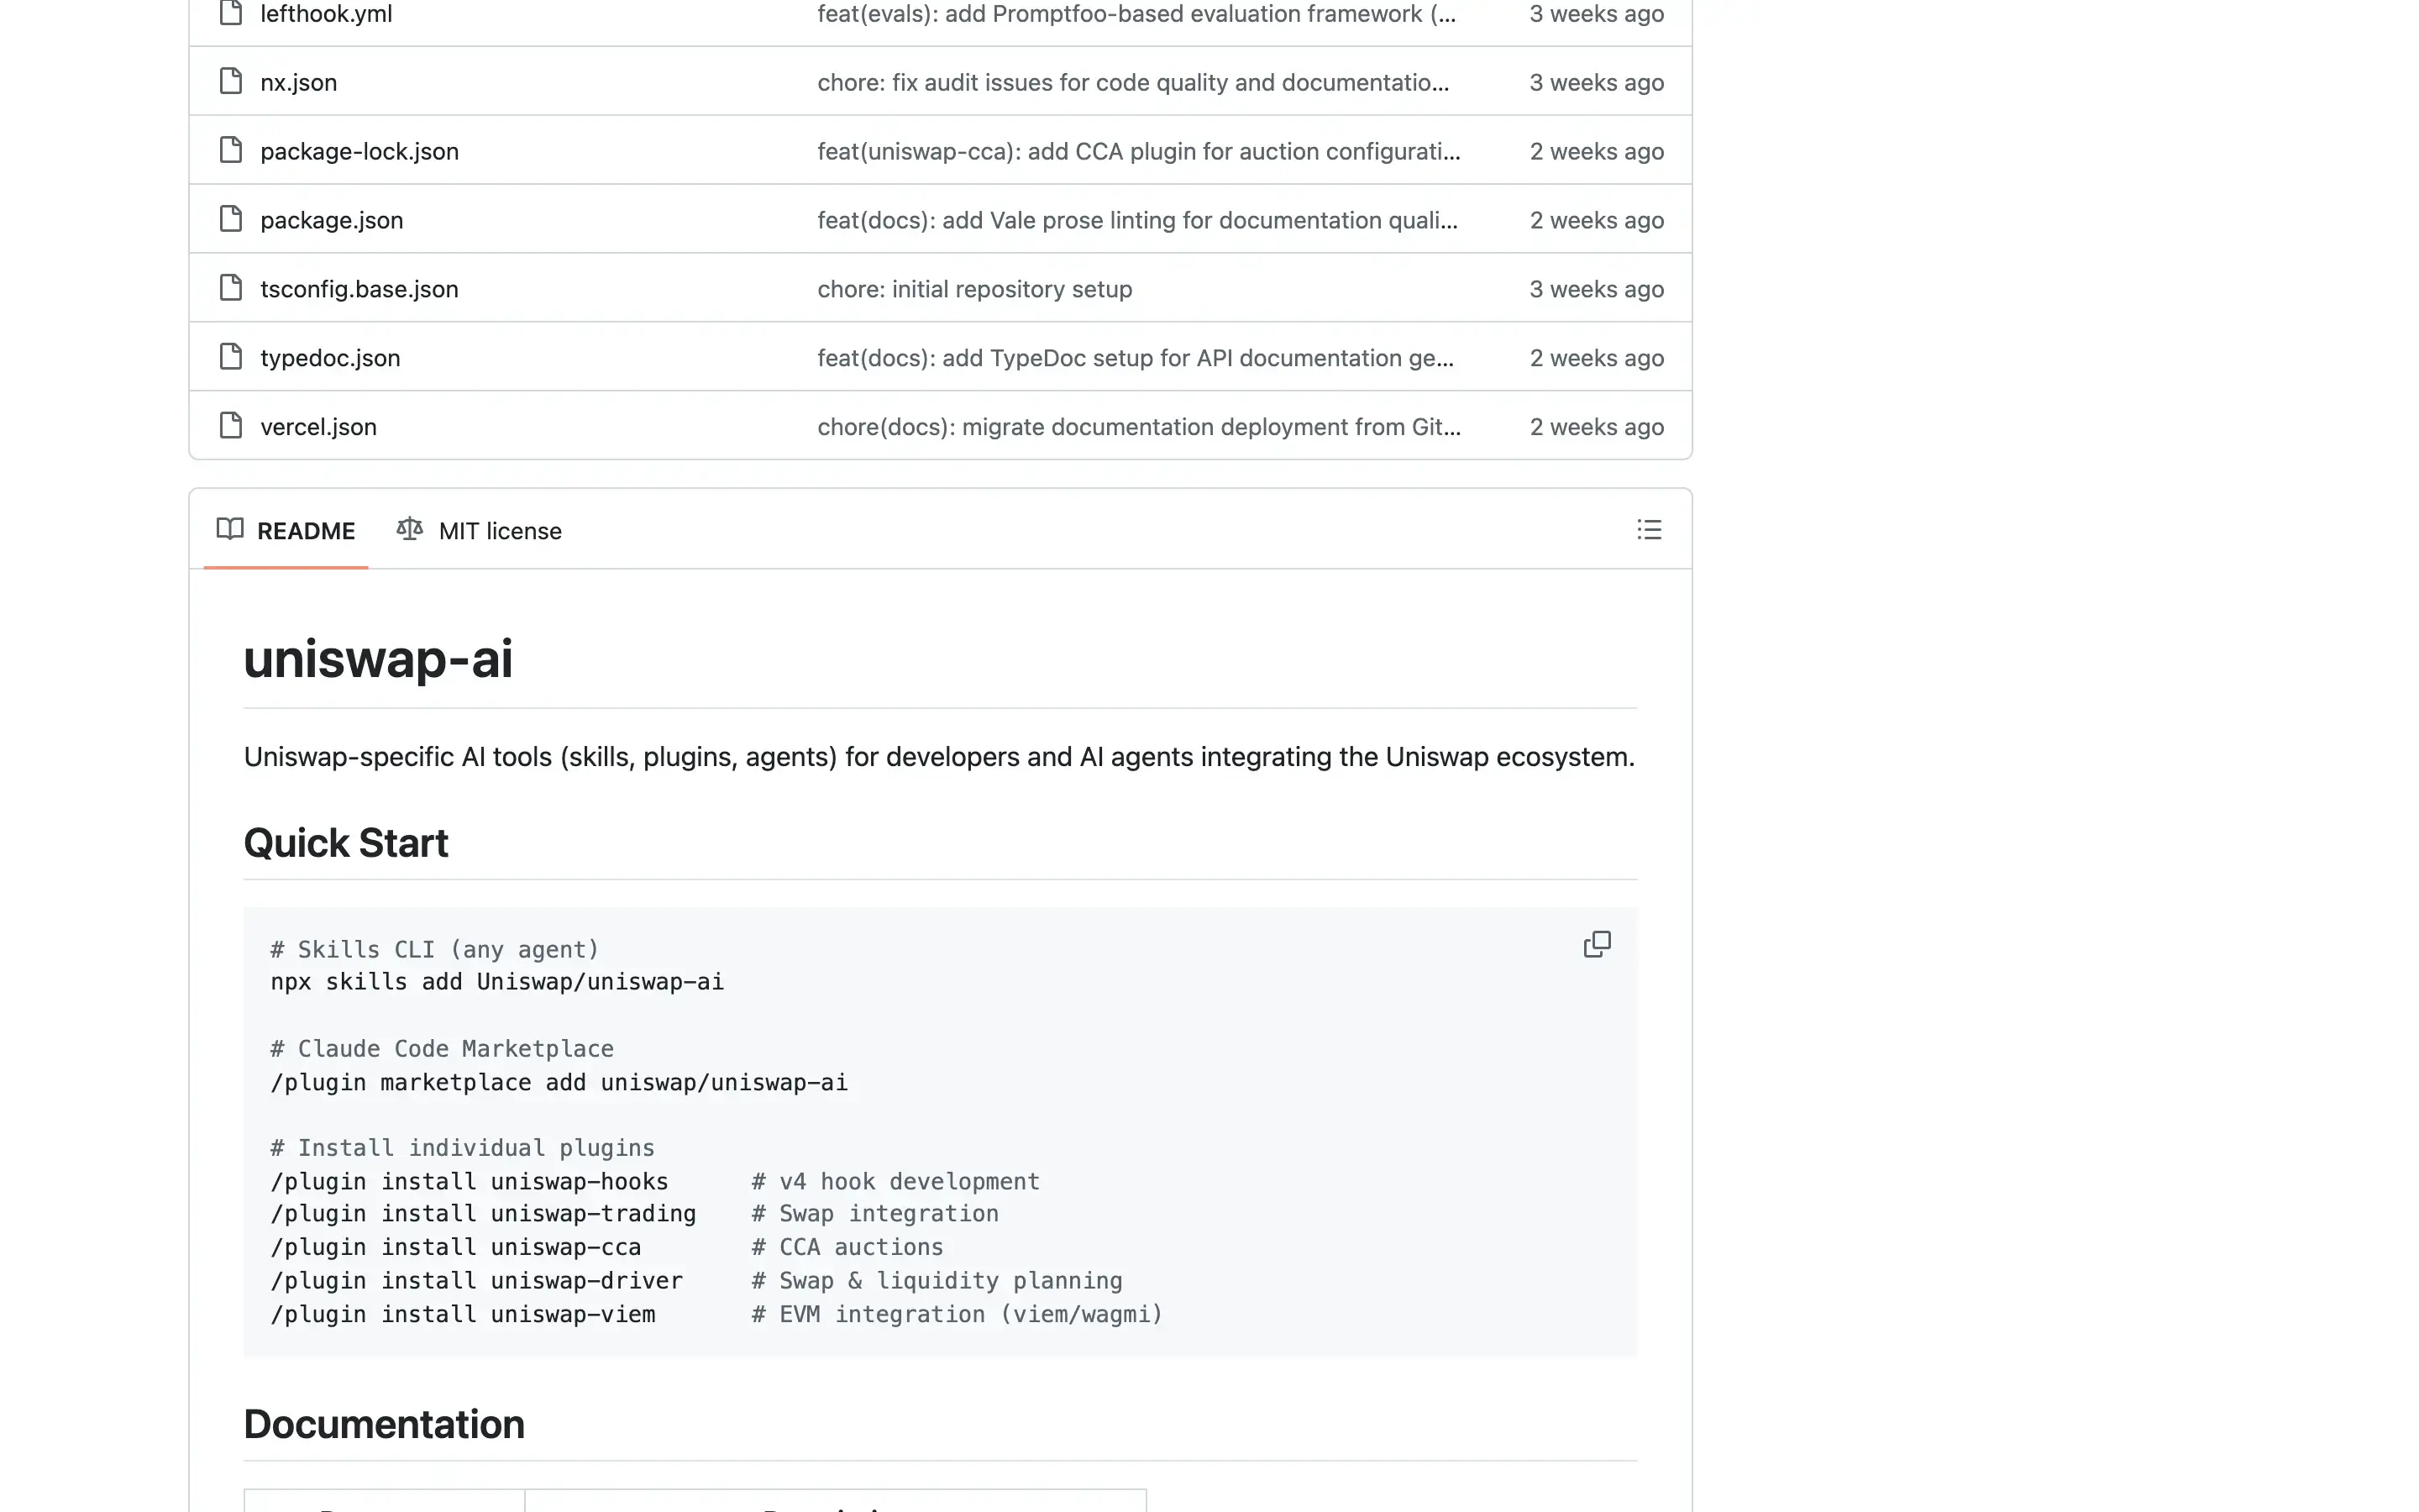2419x1512 pixels.
Task: Click '2 weeks ago' beside package.json
Action: pos(1595,219)
